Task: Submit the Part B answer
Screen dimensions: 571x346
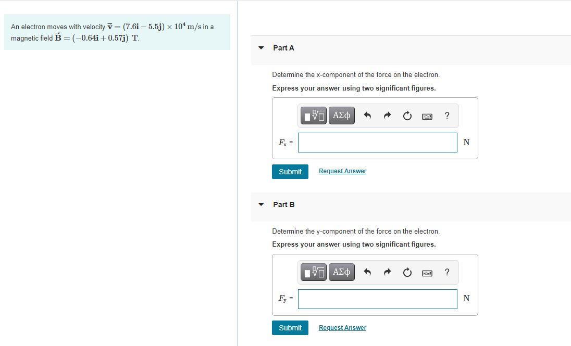Action: coord(290,328)
